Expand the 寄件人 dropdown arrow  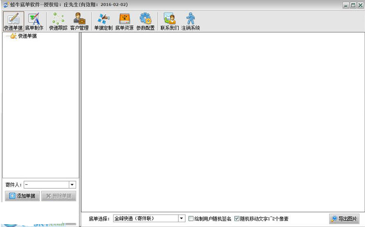click(72, 185)
